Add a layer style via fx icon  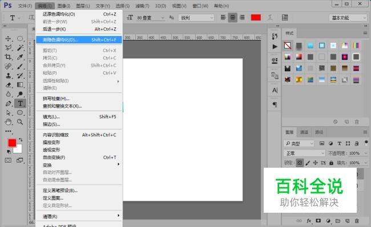(x=309, y=221)
